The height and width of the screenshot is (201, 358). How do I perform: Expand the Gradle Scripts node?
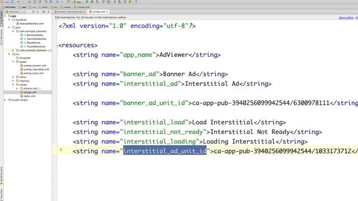click(5, 100)
